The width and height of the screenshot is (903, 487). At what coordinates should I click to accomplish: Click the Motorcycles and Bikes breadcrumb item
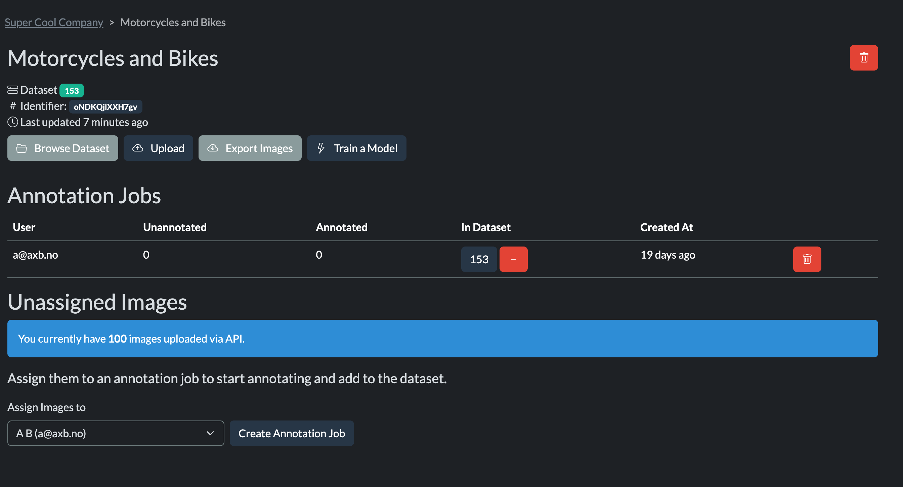coord(173,23)
